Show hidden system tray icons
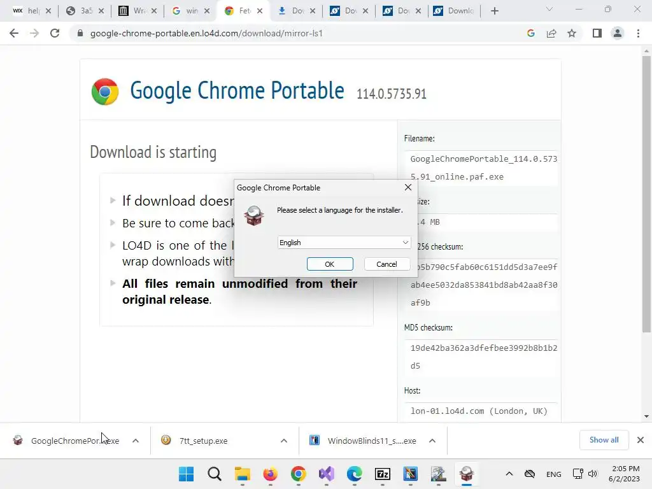652x489 pixels. pyautogui.click(x=509, y=474)
